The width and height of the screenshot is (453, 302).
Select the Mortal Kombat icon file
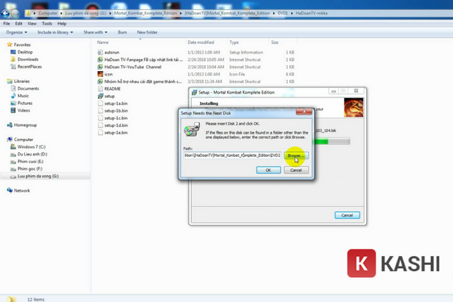tap(100, 74)
